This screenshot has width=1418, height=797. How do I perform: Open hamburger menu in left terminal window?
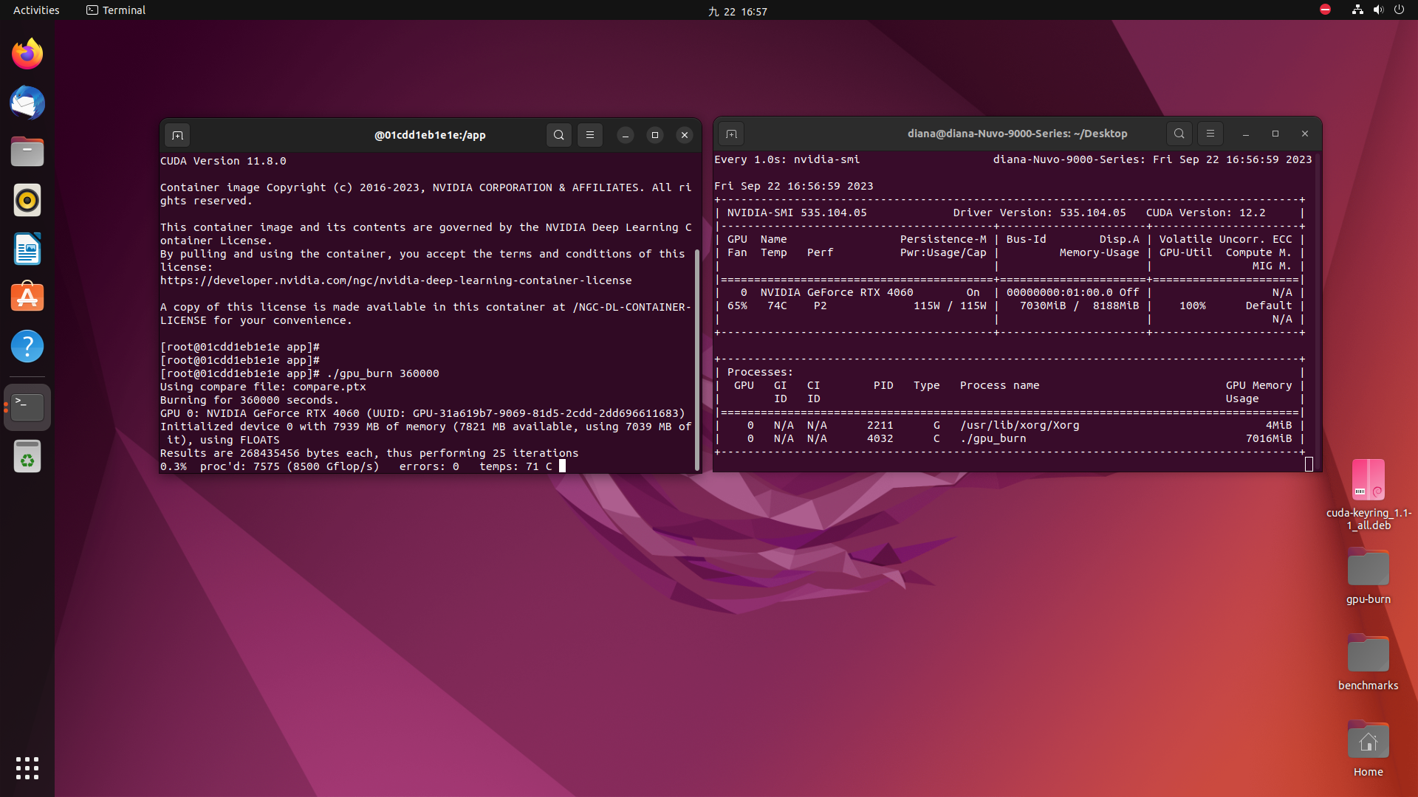(589, 135)
